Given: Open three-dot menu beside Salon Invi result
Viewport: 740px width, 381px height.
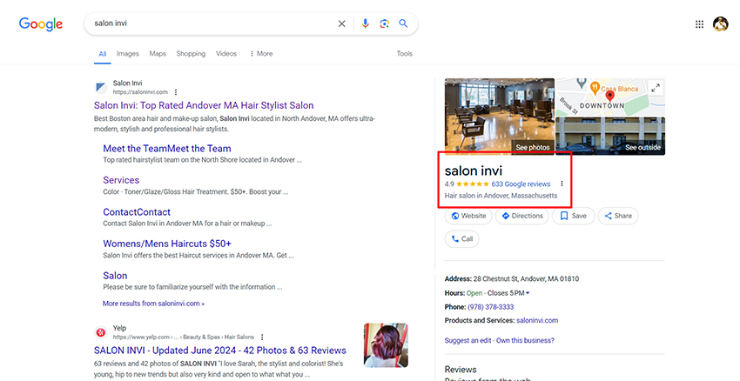Looking at the screenshot, I should [x=176, y=91].
